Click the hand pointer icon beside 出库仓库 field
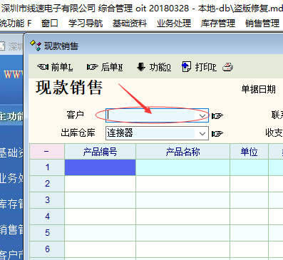This screenshot has width=283, height=260. pyautogui.click(x=217, y=134)
